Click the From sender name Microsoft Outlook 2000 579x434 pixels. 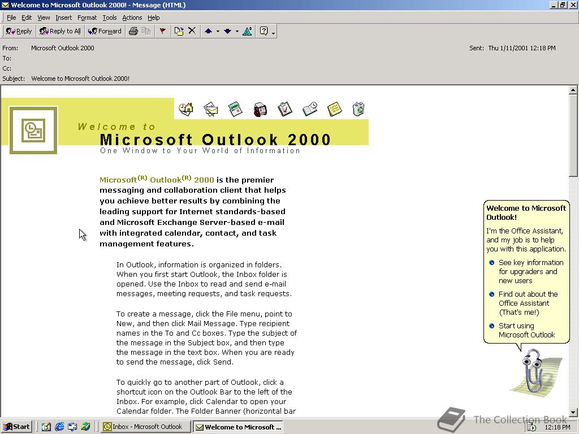(62, 48)
